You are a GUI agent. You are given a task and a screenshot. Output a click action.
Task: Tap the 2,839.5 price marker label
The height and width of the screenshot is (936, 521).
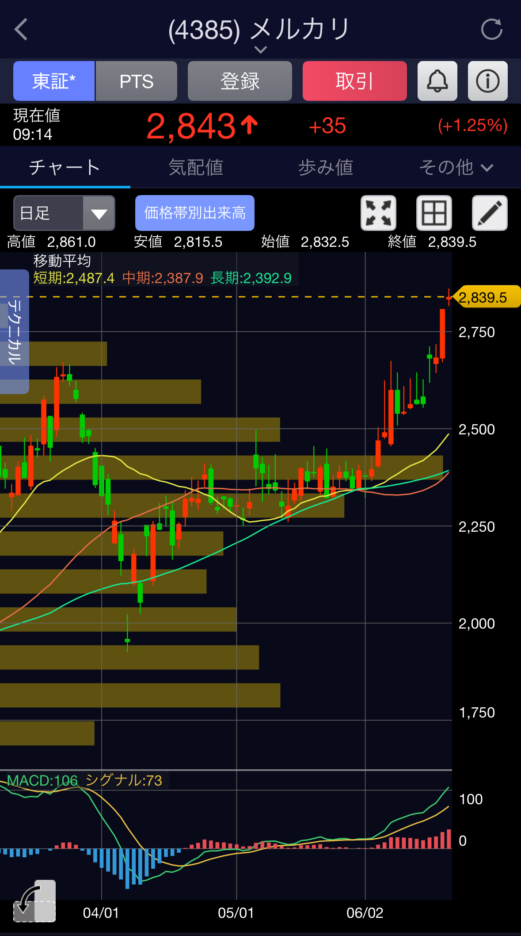(487, 297)
